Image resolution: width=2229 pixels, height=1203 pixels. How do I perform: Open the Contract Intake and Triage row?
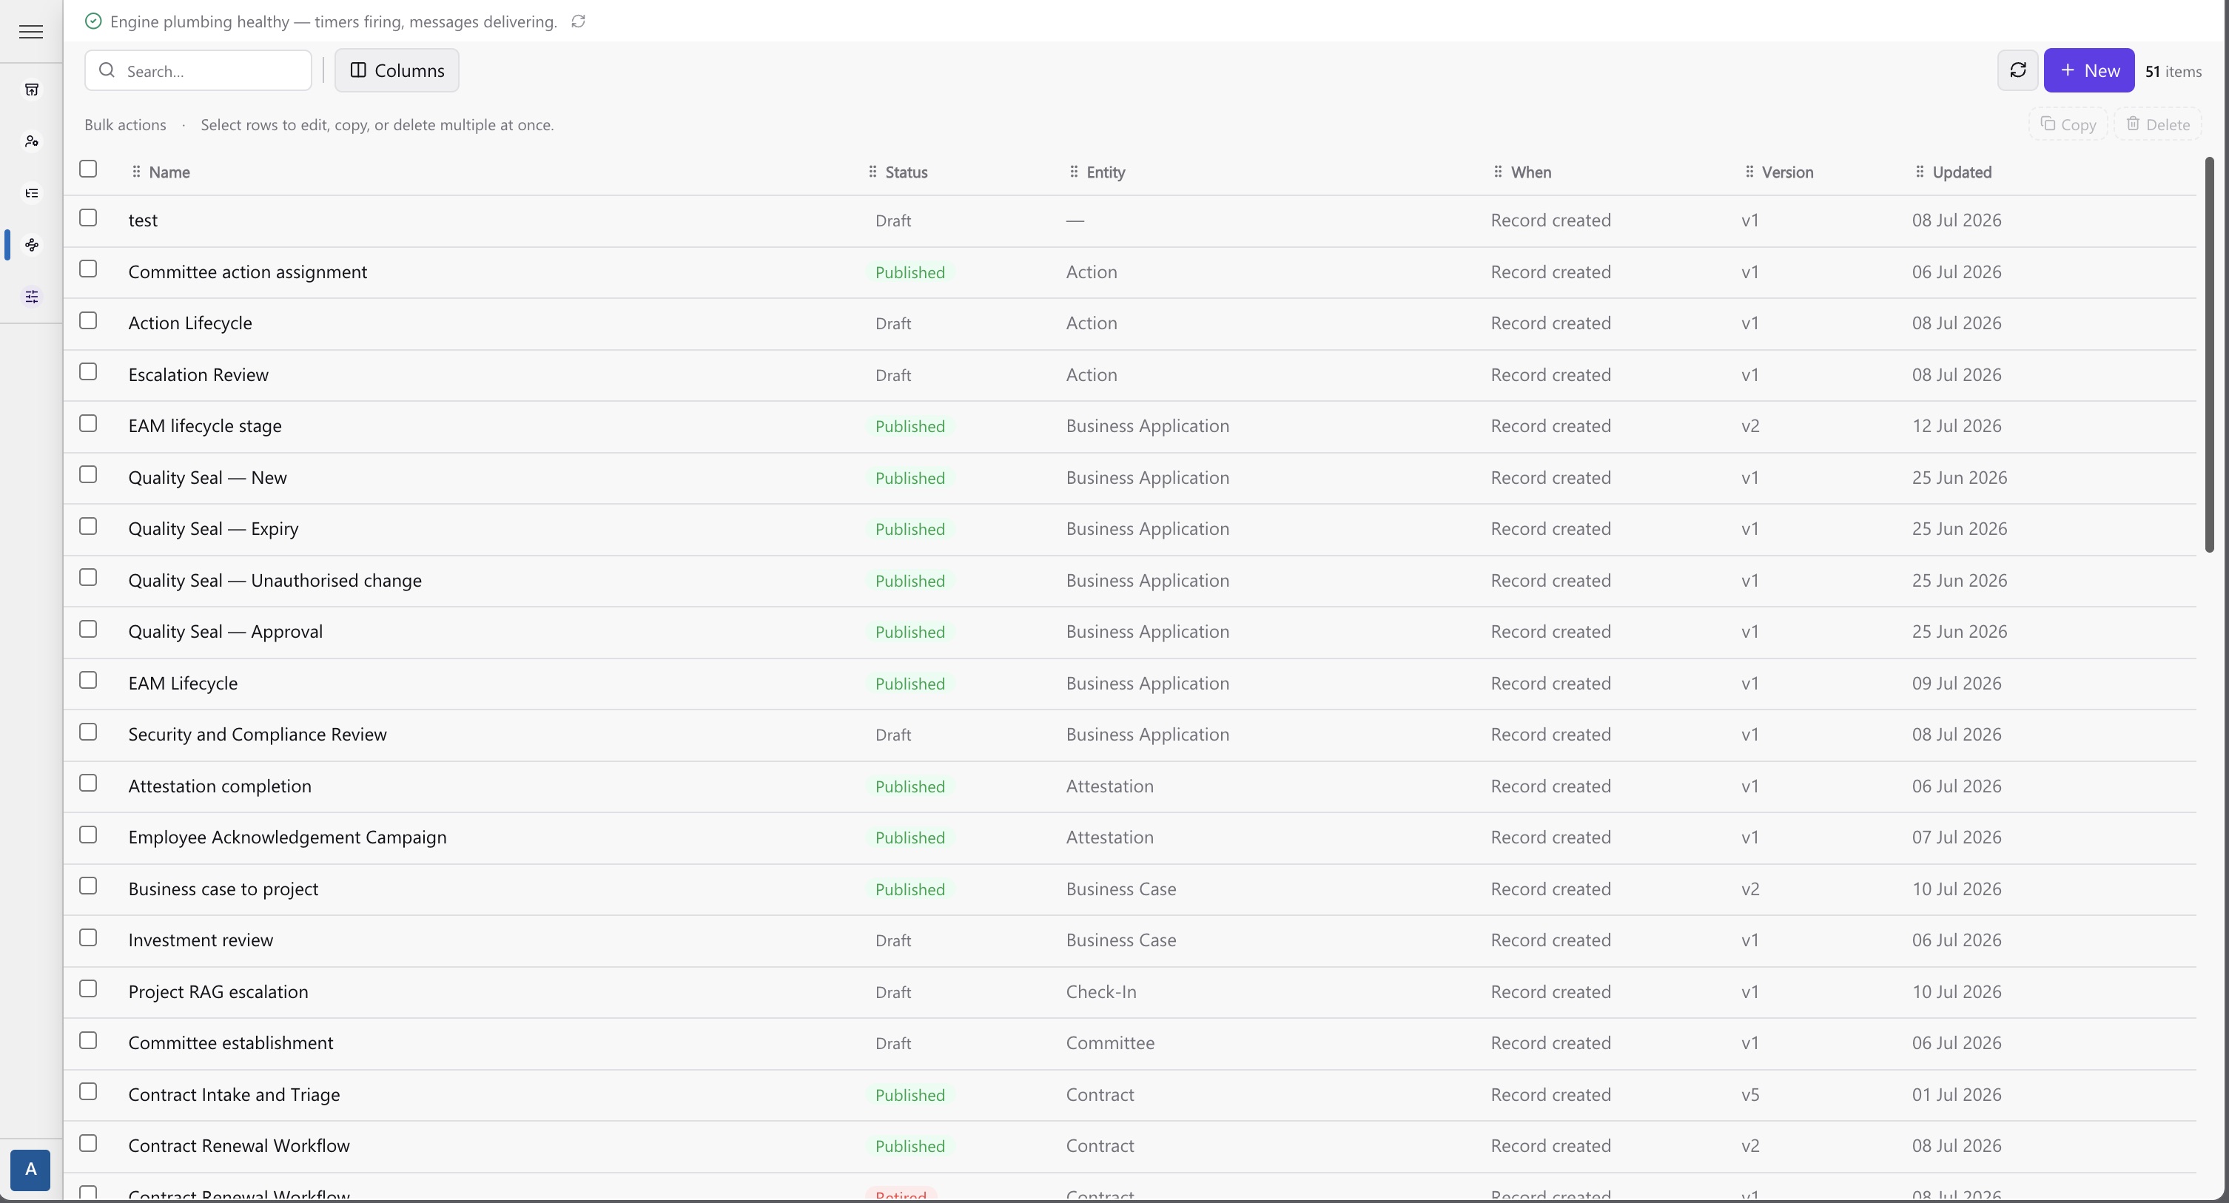1129,1095
